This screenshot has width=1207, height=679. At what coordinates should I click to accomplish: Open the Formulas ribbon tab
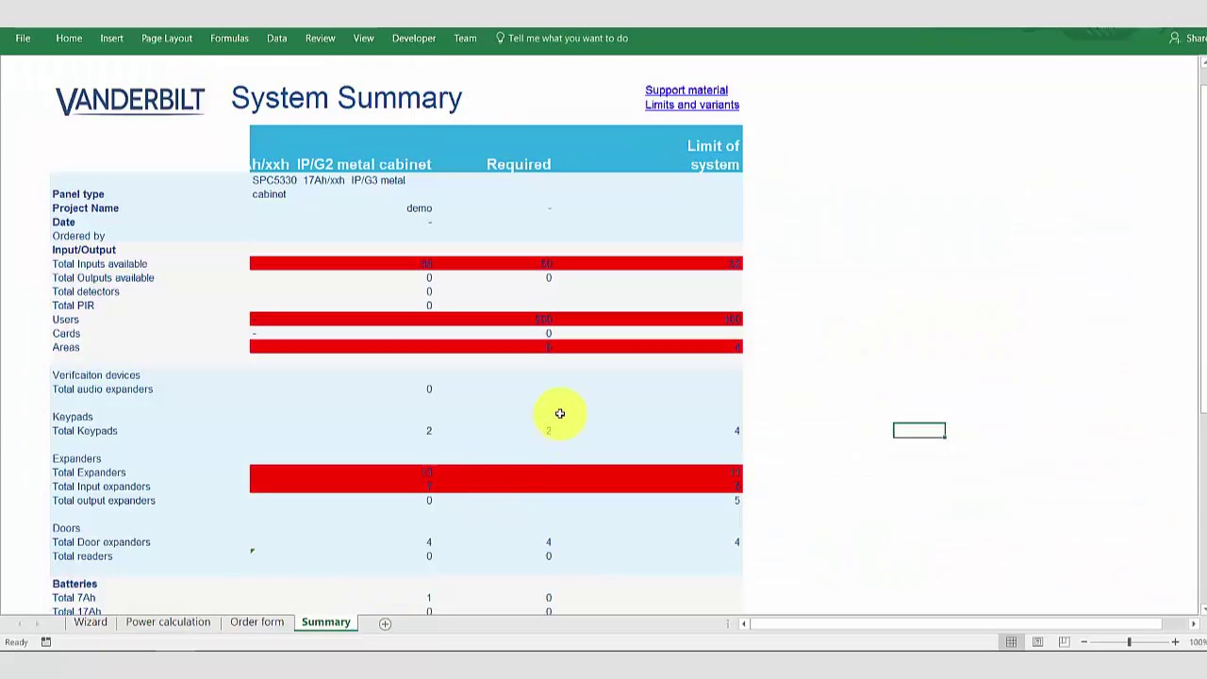[229, 39]
